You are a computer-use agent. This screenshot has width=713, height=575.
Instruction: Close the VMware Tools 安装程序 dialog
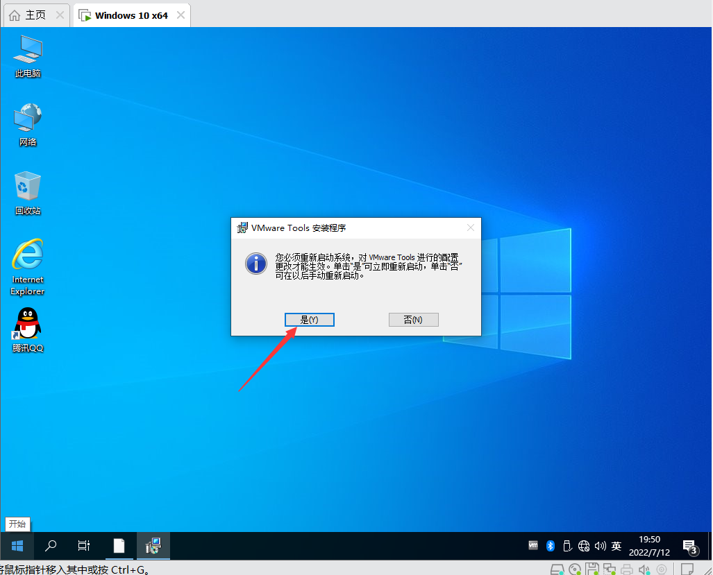471,228
